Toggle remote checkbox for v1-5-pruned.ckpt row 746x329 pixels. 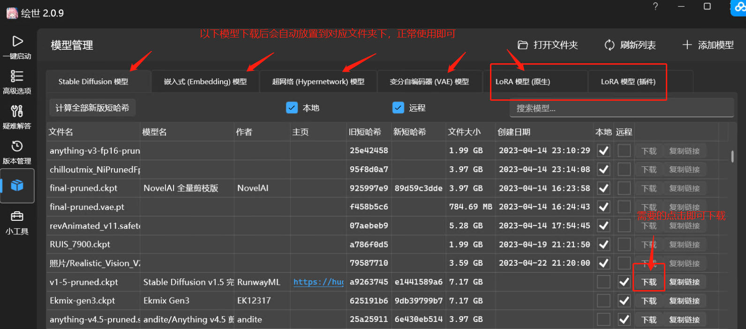[x=624, y=282]
